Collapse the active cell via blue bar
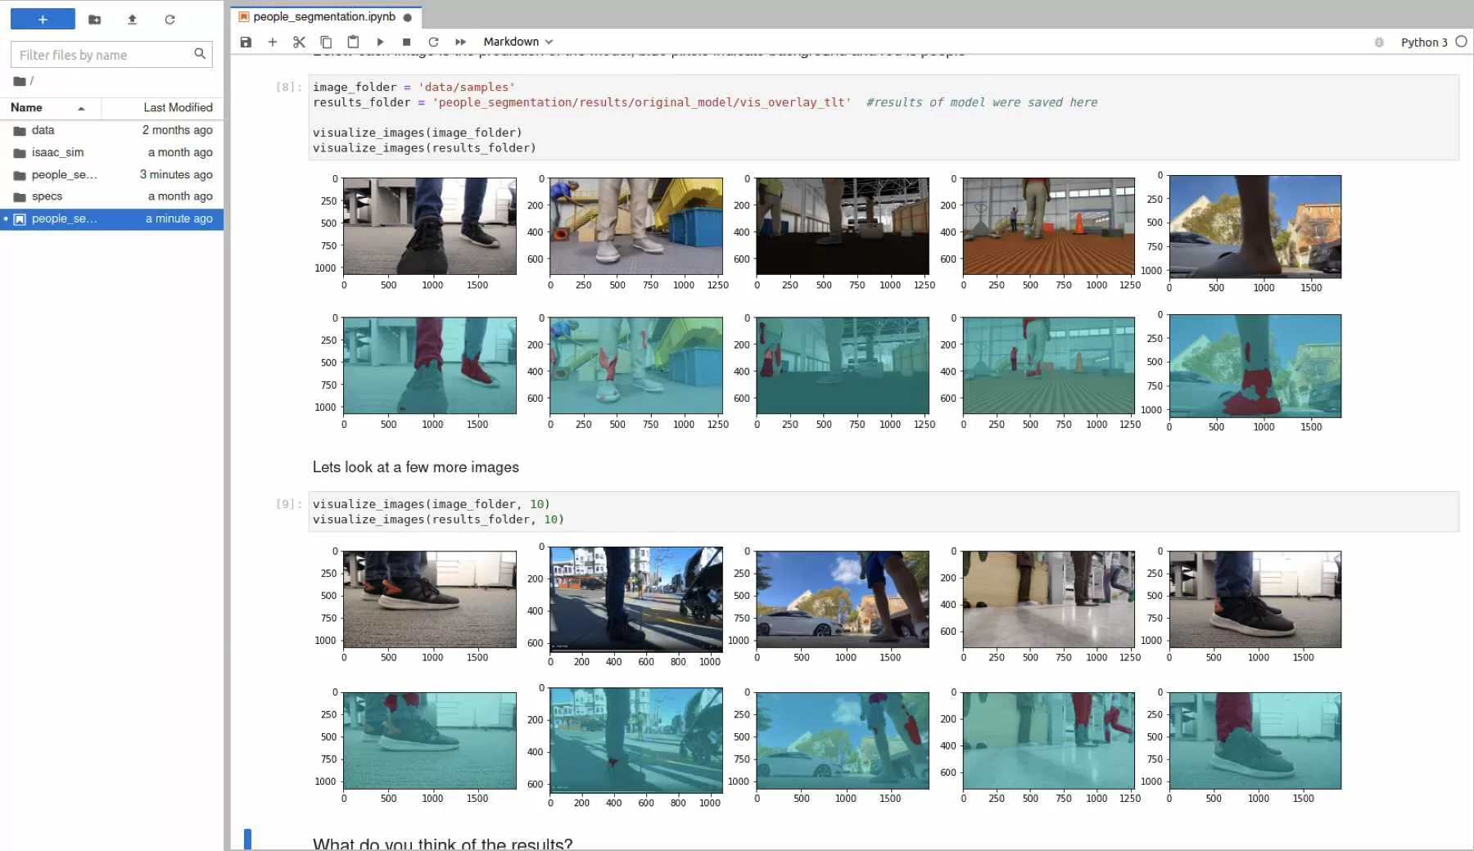The image size is (1474, 851). click(x=248, y=840)
